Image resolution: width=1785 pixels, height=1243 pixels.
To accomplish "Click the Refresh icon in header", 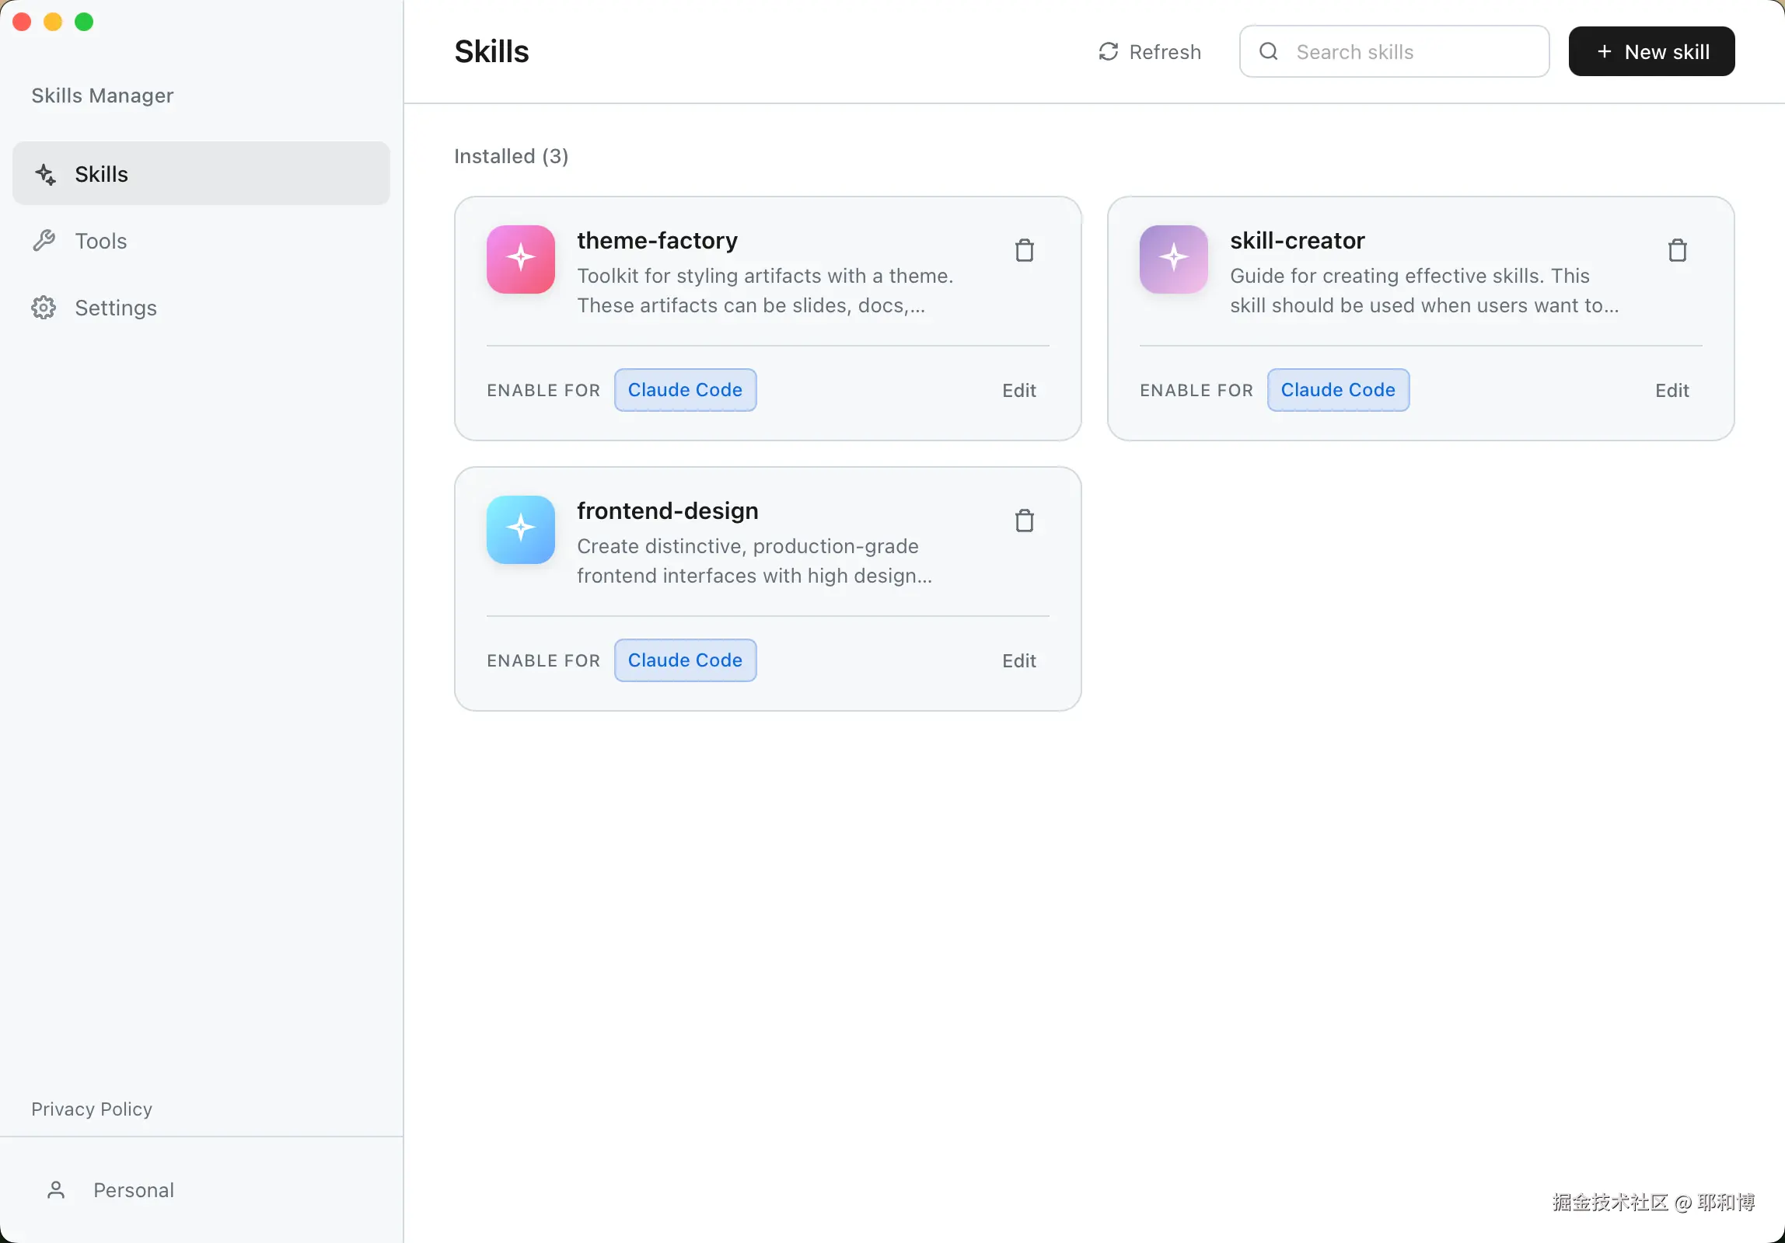I will pos(1108,52).
